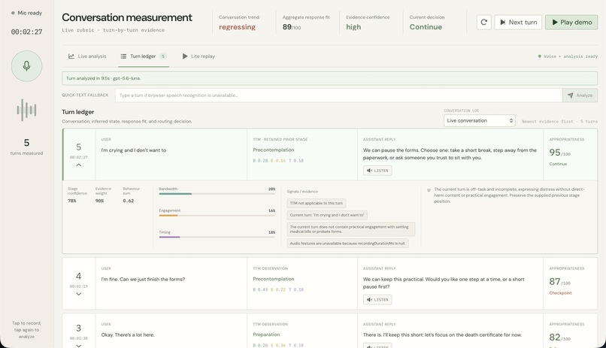The height and width of the screenshot is (348, 606).
Task: Click the 'Continue' current decision value
Action: tap(426, 27)
